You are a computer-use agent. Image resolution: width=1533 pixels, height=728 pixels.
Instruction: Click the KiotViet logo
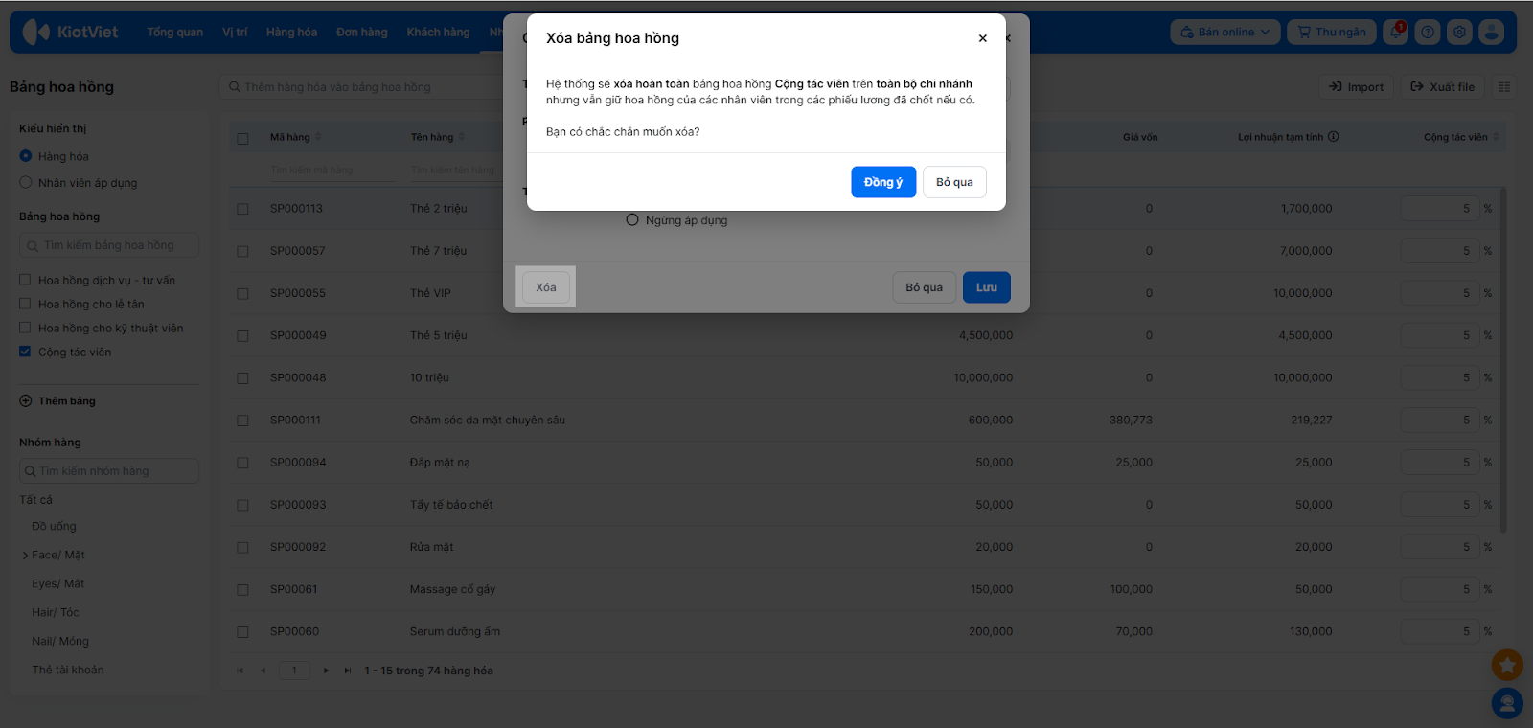71,33
